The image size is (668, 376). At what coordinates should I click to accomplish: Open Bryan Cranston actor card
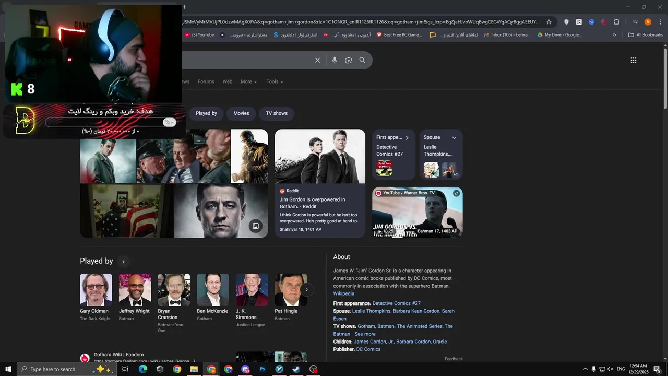coord(174,303)
